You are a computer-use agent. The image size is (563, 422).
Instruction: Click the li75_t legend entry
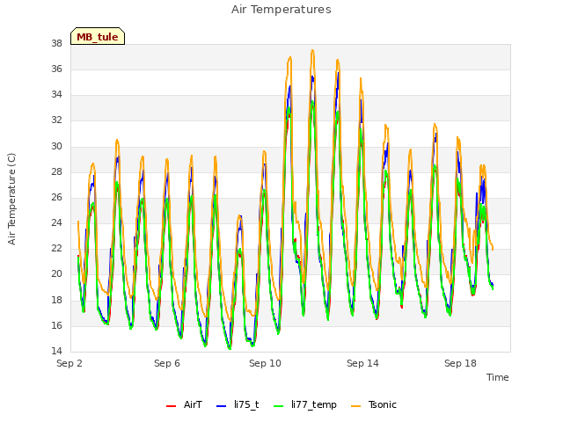click(x=238, y=404)
